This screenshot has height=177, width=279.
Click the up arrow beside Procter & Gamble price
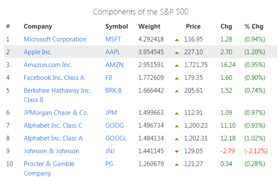(177, 164)
